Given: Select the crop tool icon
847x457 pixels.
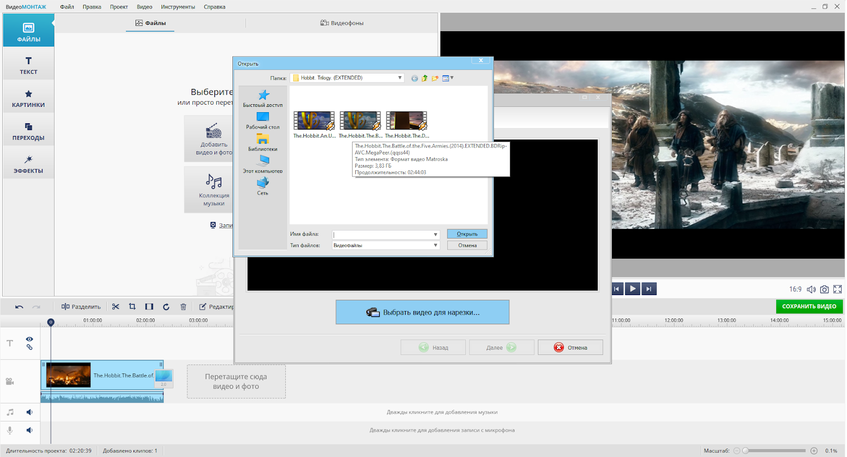Looking at the screenshot, I should pyautogui.click(x=132, y=307).
